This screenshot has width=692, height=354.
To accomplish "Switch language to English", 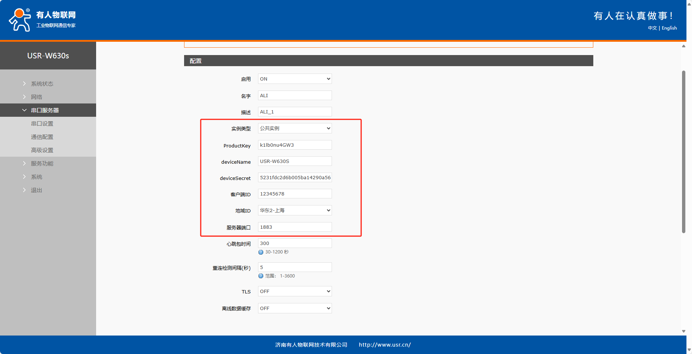I will pyautogui.click(x=669, y=28).
